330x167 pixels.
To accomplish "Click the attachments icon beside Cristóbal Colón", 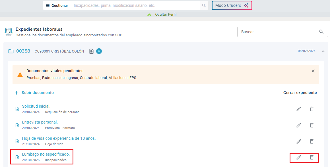I will 91,51.
